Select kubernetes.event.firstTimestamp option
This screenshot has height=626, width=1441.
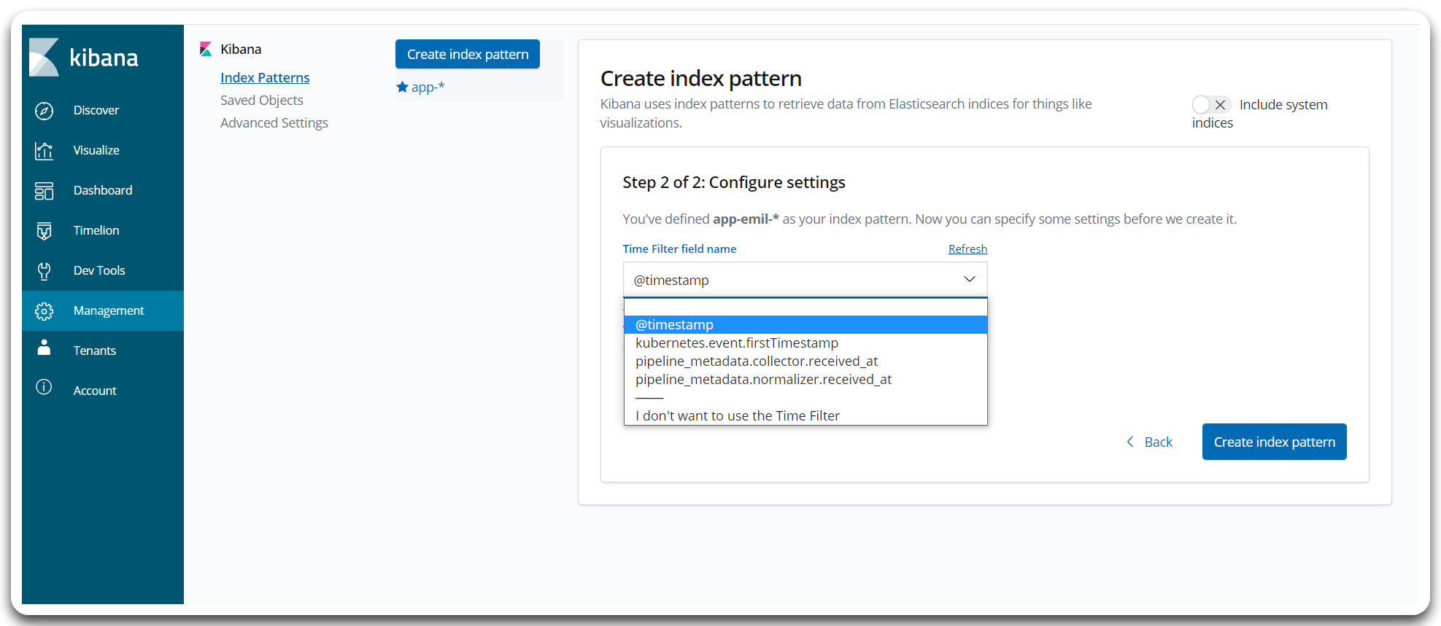click(806, 343)
